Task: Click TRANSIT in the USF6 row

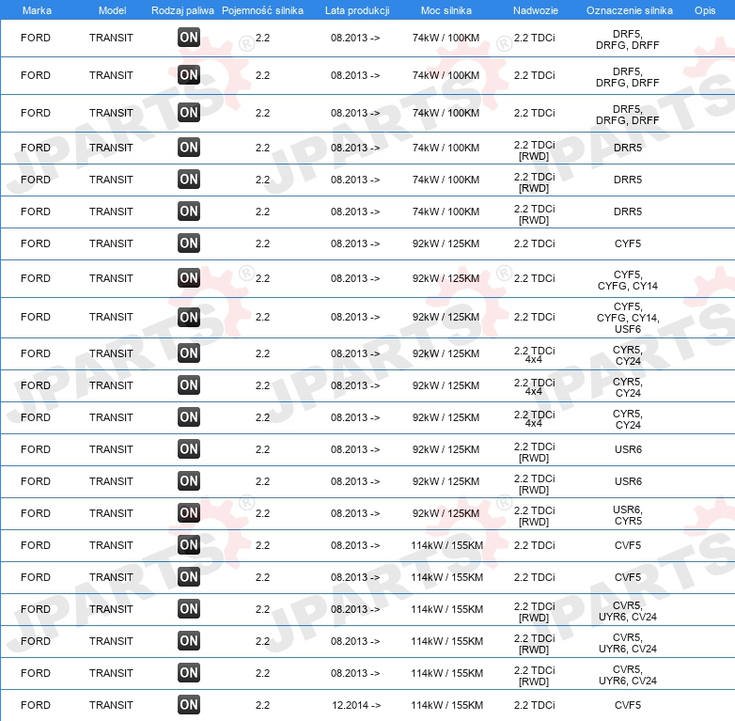Action: [111, 318]
